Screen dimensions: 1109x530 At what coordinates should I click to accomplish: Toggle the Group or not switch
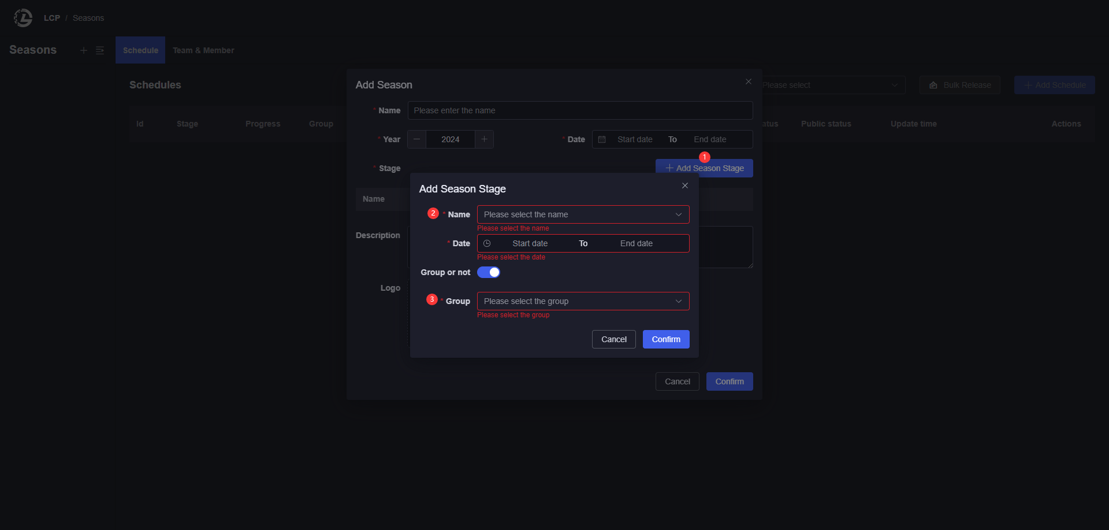pos(488,272)
